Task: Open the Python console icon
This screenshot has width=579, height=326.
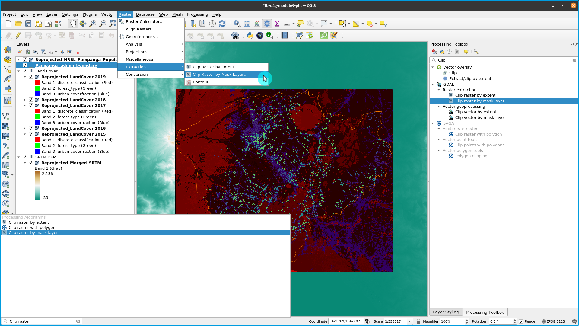Action: click(250, 35)
